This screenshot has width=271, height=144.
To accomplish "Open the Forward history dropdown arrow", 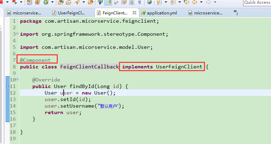I will point(215,2).
